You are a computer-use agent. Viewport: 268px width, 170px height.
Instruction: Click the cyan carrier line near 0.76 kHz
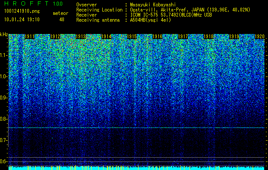[x=136, y=128]
